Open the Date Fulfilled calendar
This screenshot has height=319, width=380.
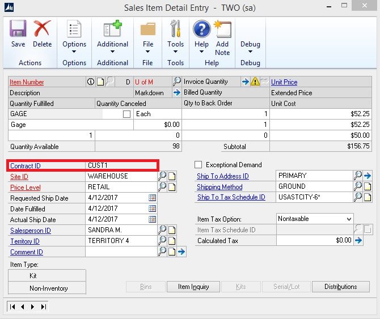(152, 208)
